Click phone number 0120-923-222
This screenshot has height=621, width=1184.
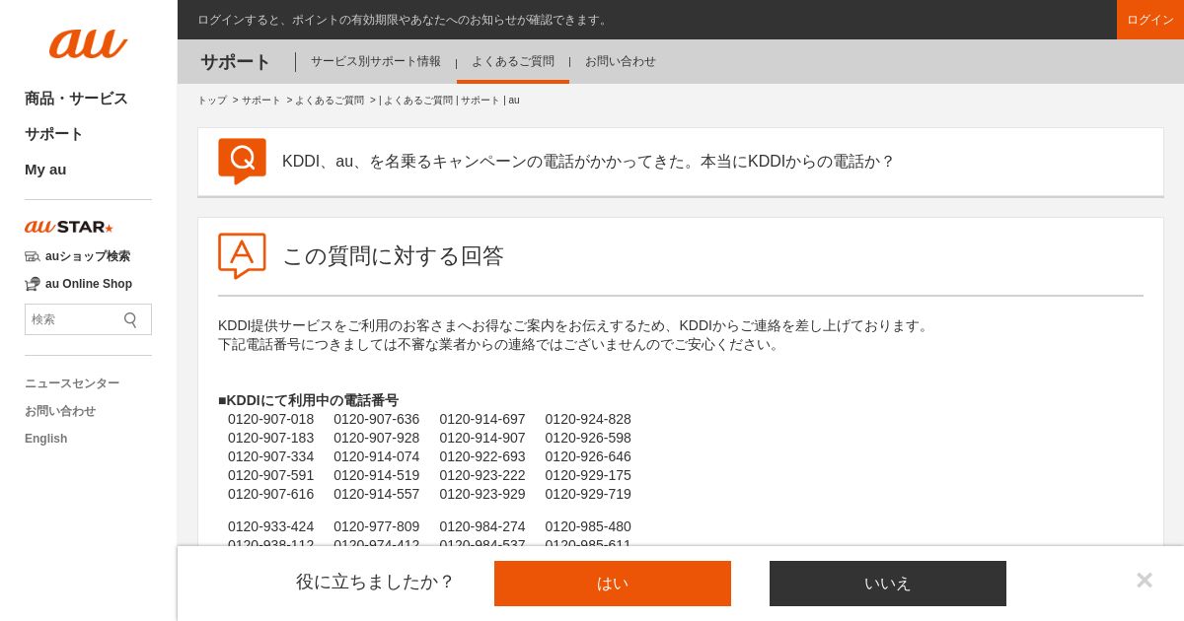(482, 475)
